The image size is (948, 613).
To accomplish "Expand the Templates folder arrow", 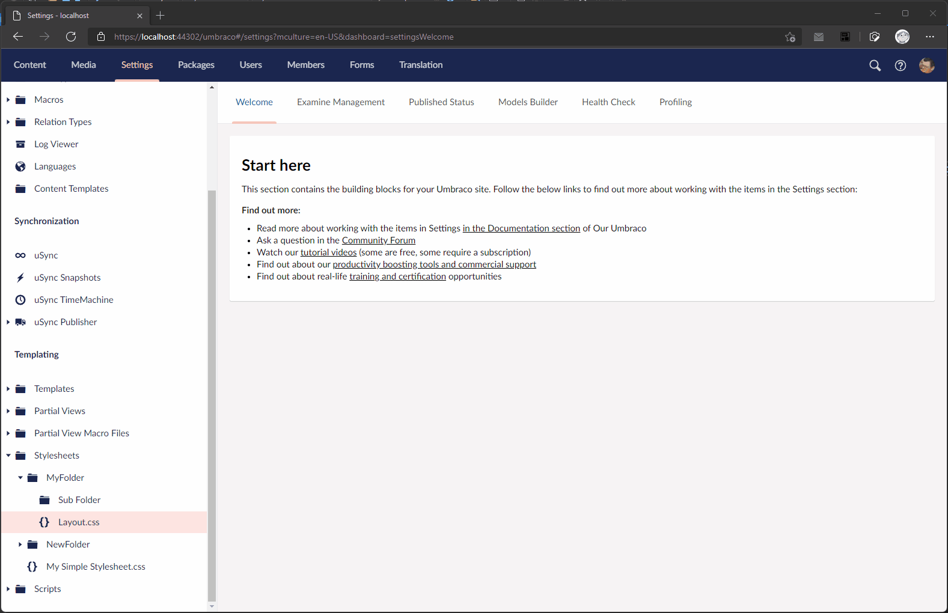I will 8,389.
